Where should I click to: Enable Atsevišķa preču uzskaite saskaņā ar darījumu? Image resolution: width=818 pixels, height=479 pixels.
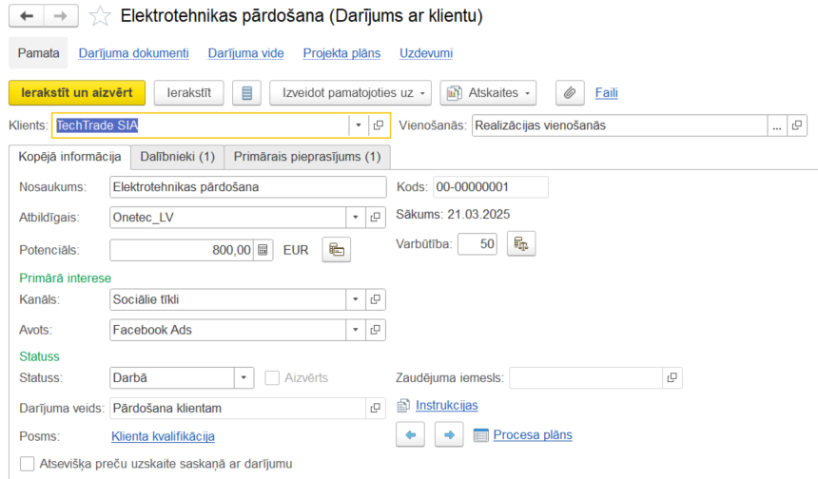click(x=26, y=464)
